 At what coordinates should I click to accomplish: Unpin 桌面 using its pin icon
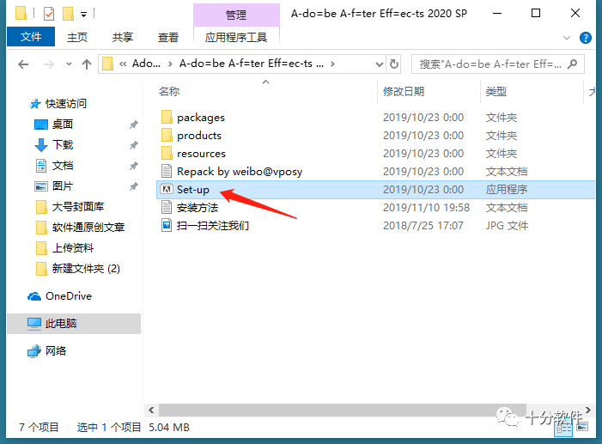[x=133, y=125]
